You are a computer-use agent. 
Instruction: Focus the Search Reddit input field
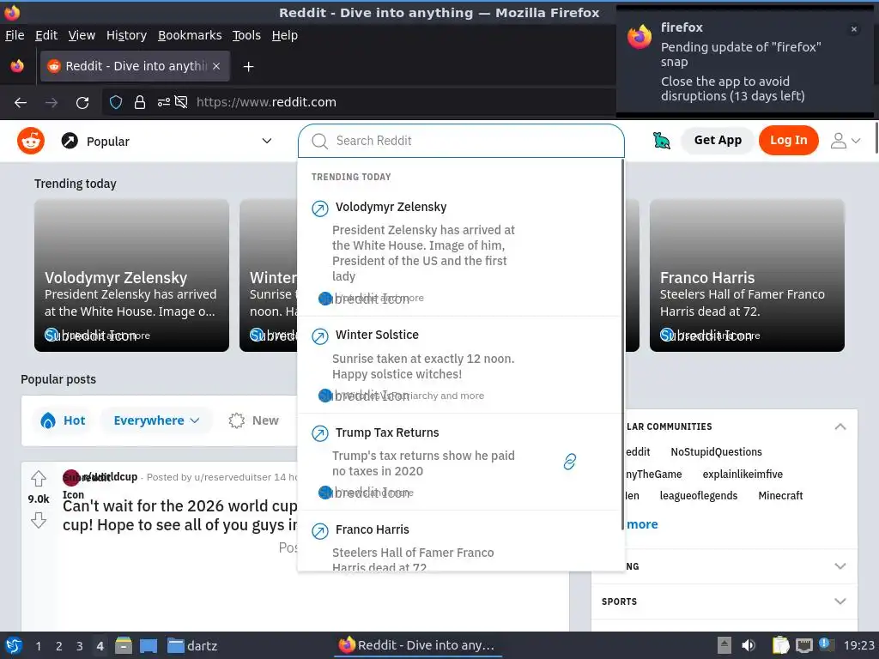(x=461, y=141)
